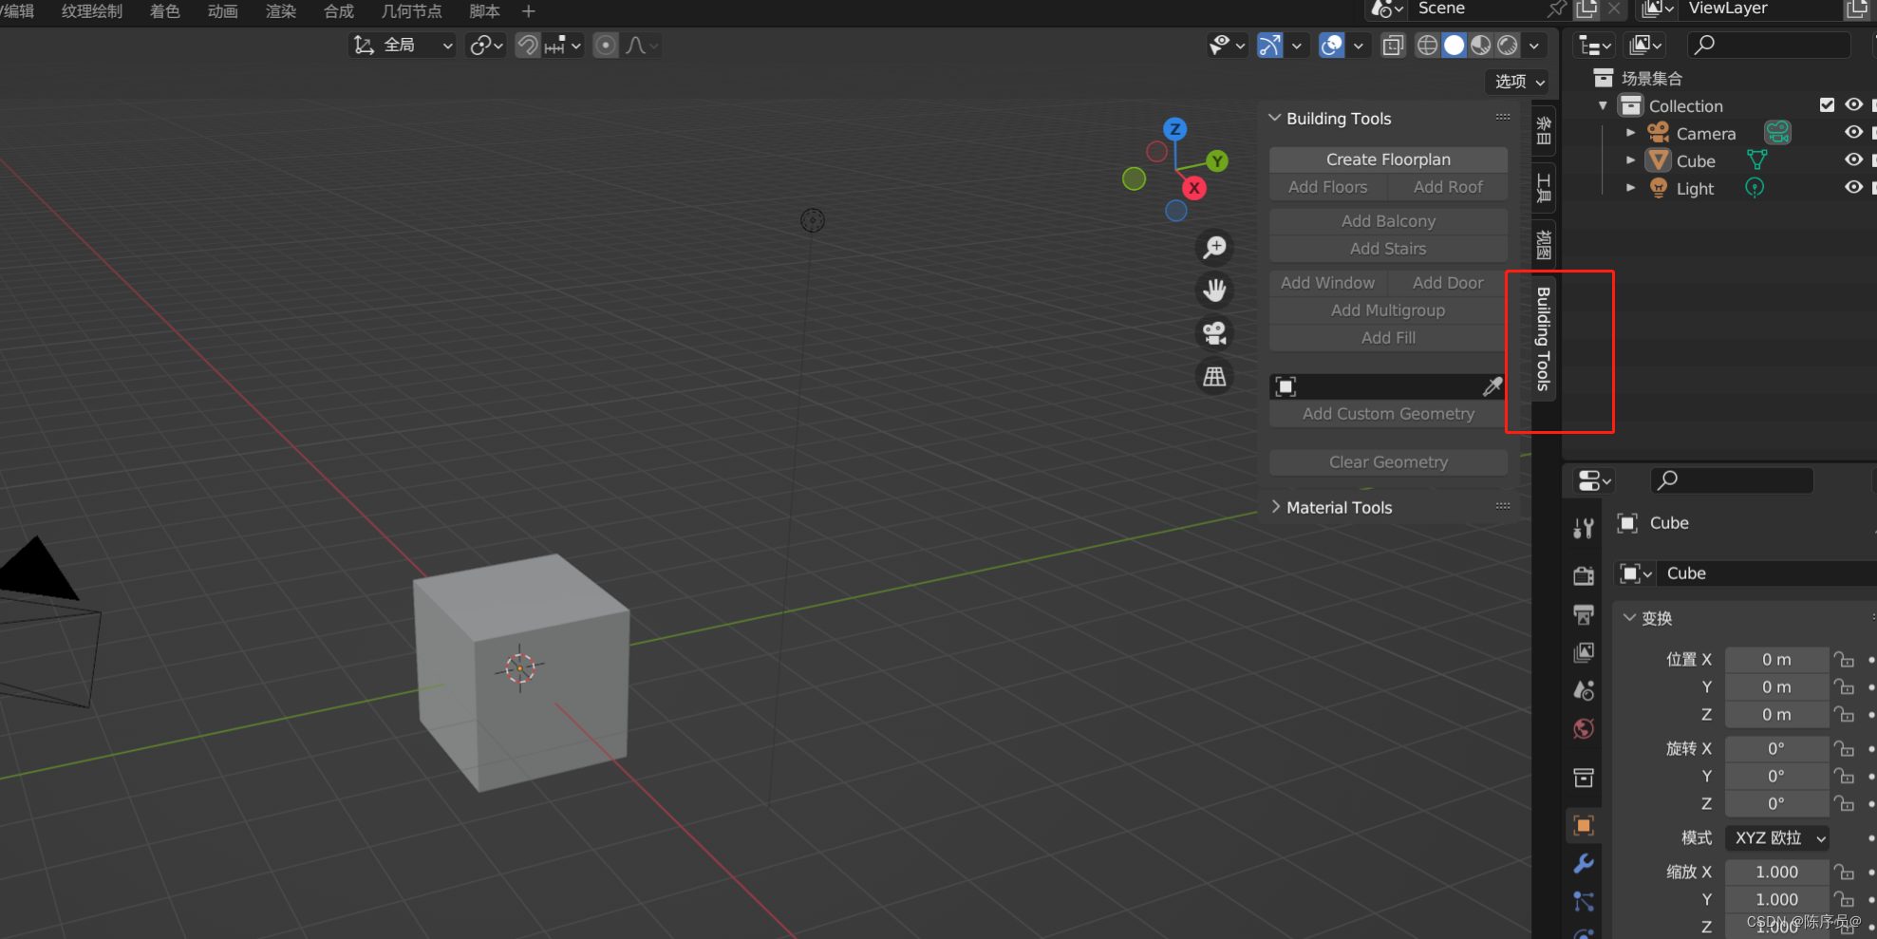Switch viewport to rendered shading mode

[1507, 45]
